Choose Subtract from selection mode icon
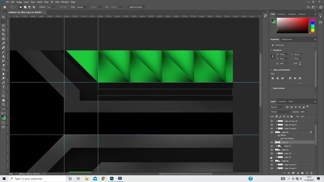324x182 pixels. 29,7
